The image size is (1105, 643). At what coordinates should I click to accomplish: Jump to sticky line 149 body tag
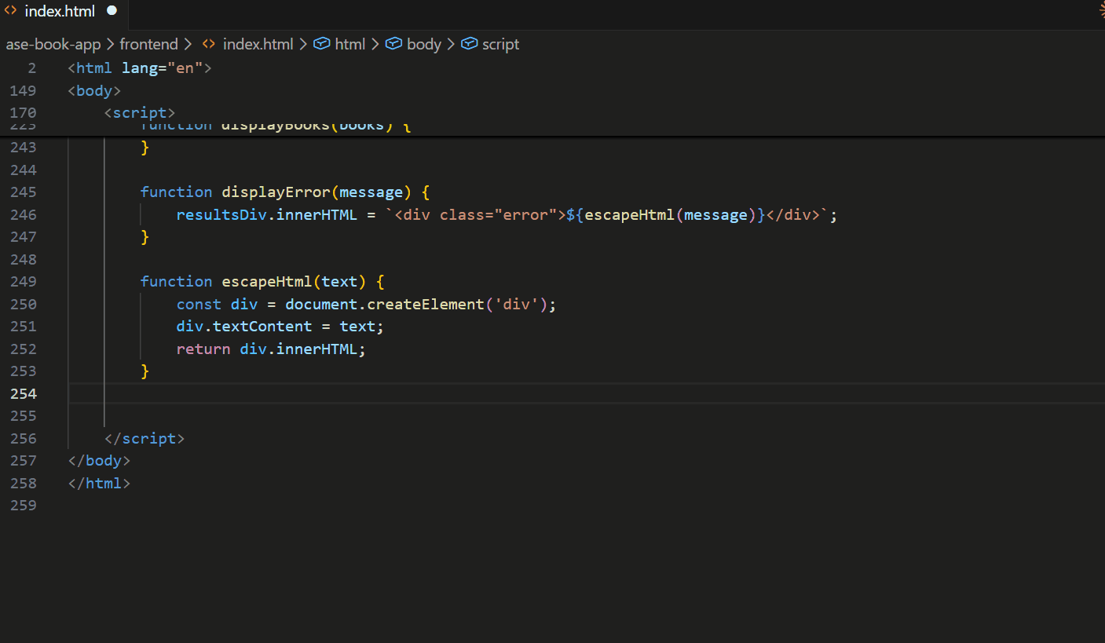coord(94,91)
